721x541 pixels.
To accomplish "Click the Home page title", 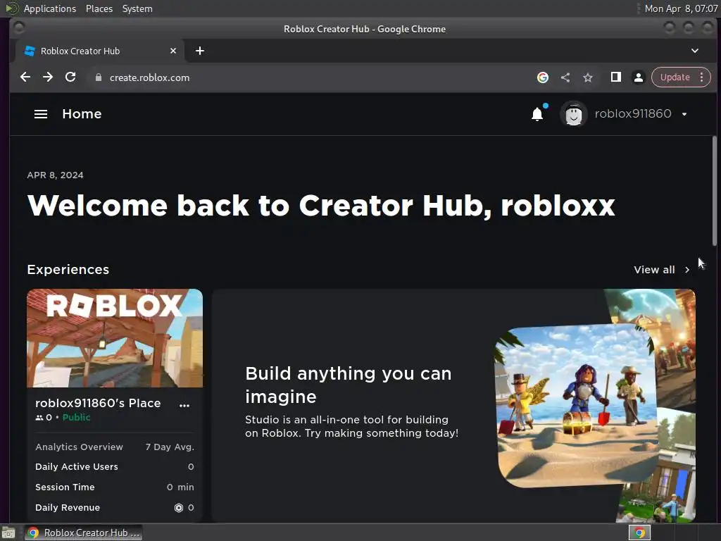I will click(82, 114).
